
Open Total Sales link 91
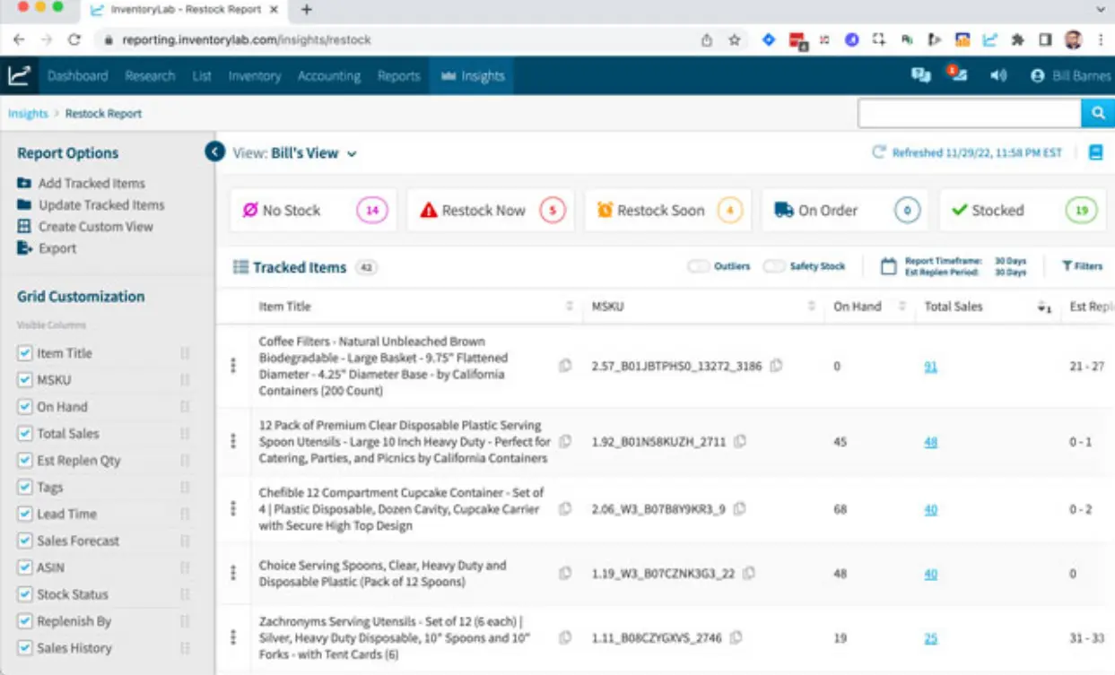point(931,366)
